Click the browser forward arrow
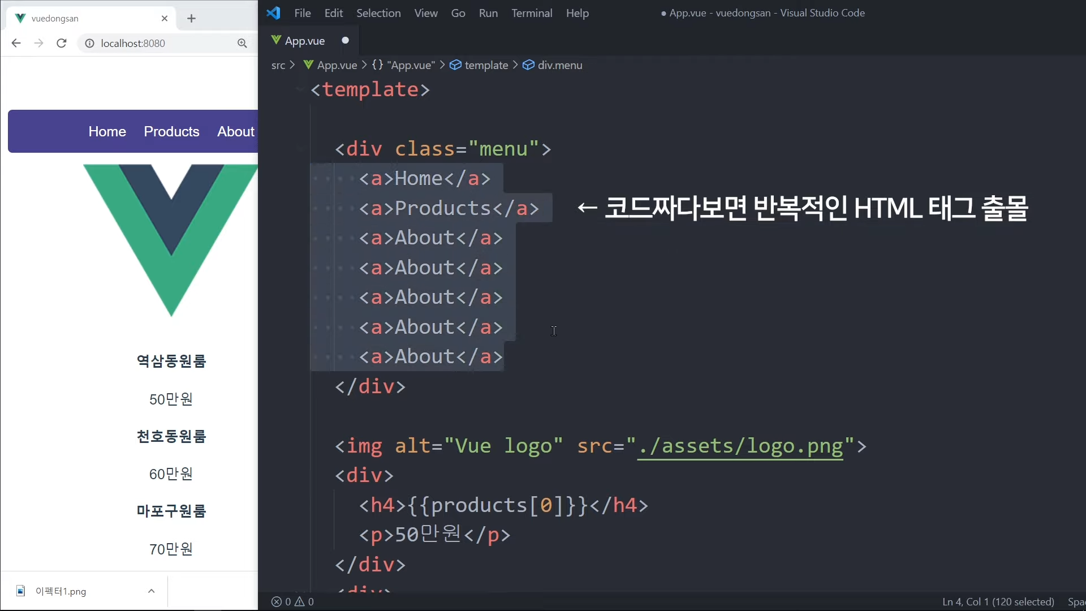The height and width of the screenshot is (611, 1086). point(38,43)
